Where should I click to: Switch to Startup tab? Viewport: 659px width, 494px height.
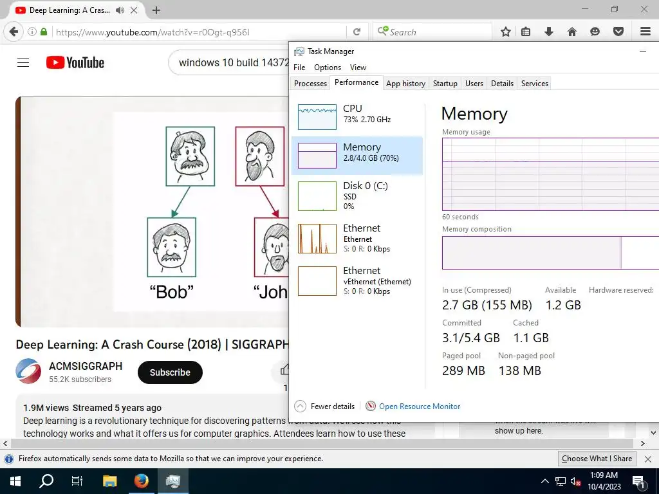pyautogui.click(x=445, y=84)
